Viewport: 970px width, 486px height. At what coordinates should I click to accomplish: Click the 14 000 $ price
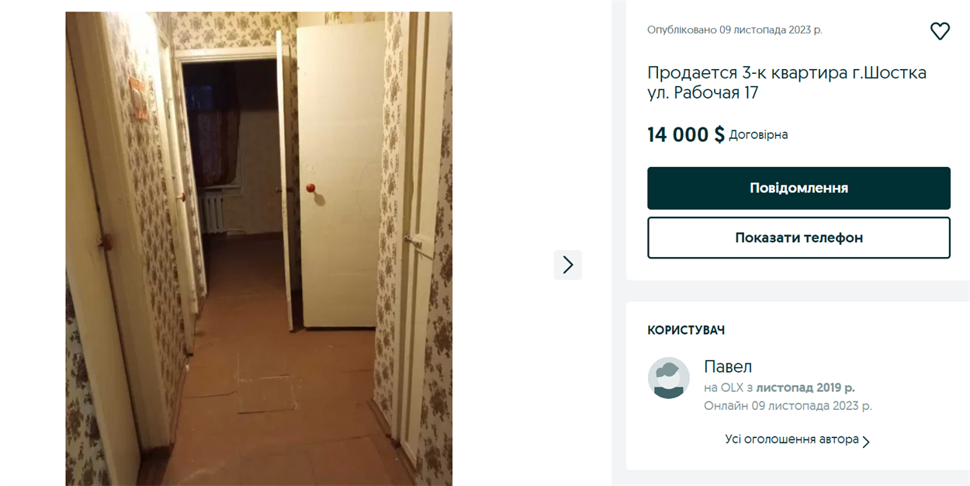686,134
